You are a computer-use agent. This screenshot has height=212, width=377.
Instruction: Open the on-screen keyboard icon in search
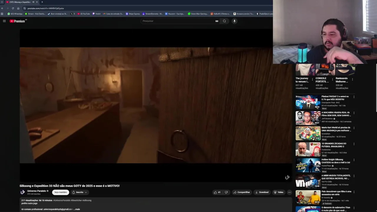click(217, 21)
